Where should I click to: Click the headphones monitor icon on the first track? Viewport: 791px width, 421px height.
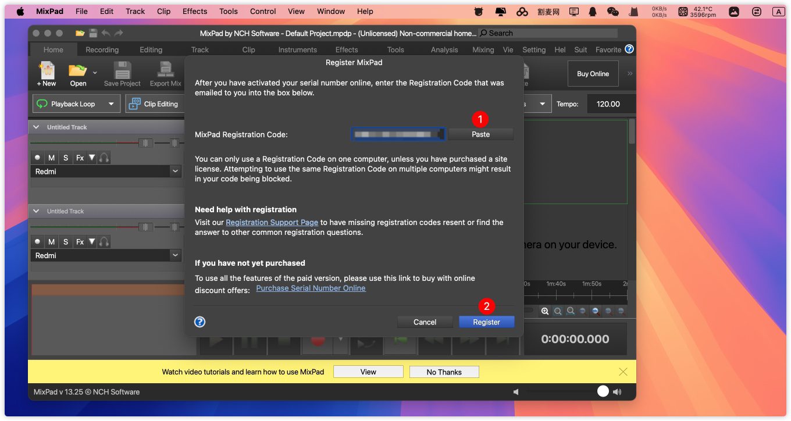pyautogui.click(x=104, y=158)
